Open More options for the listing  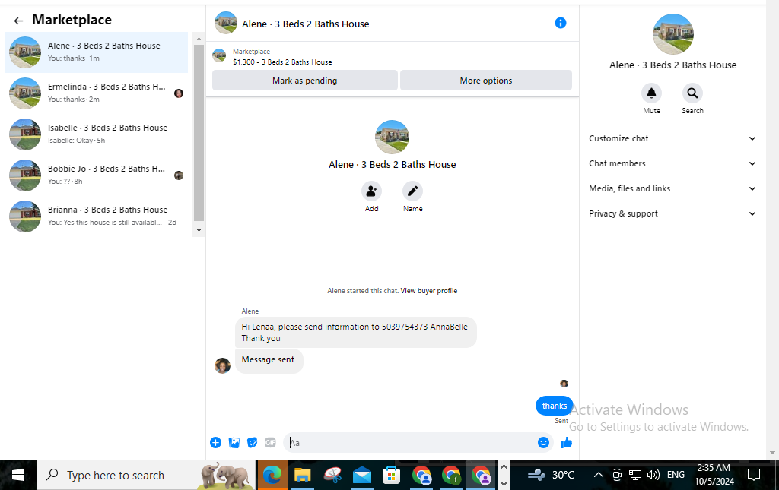click(x=486, y=81)
